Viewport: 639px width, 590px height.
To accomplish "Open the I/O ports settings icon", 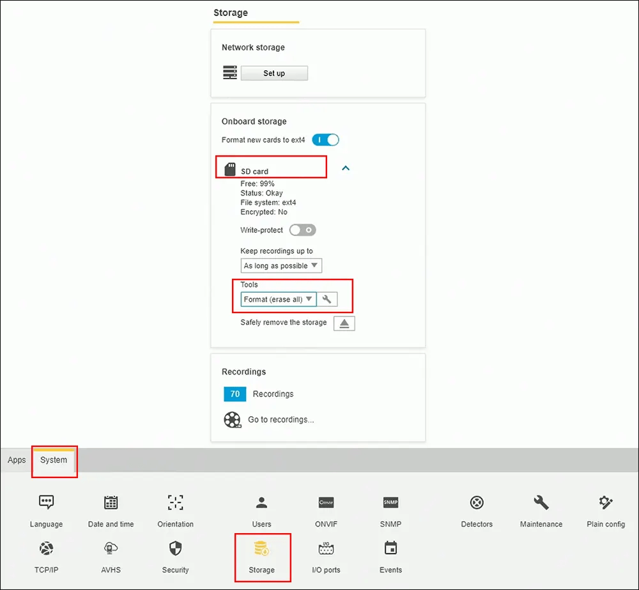I will [x=326, y=548].
